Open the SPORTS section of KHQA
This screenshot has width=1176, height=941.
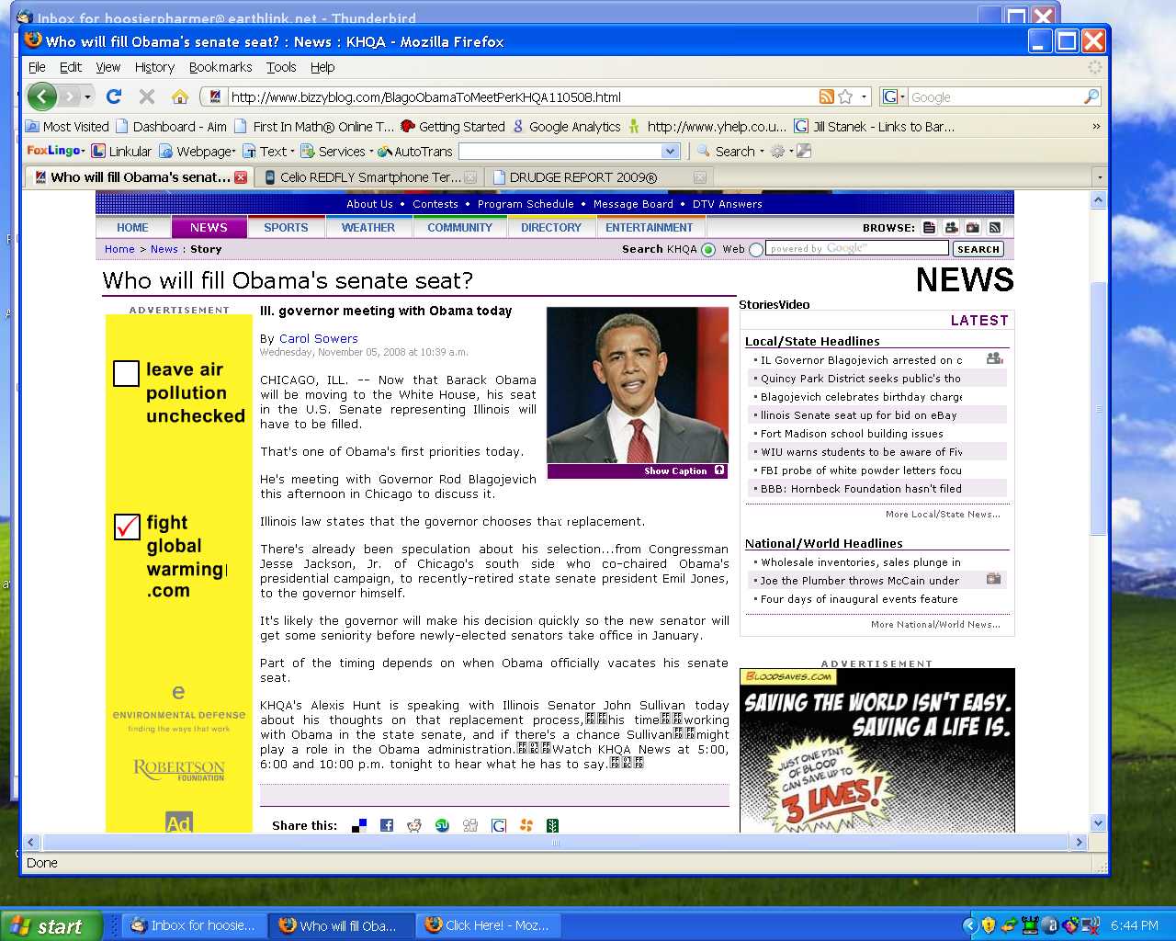click(286, 228)
